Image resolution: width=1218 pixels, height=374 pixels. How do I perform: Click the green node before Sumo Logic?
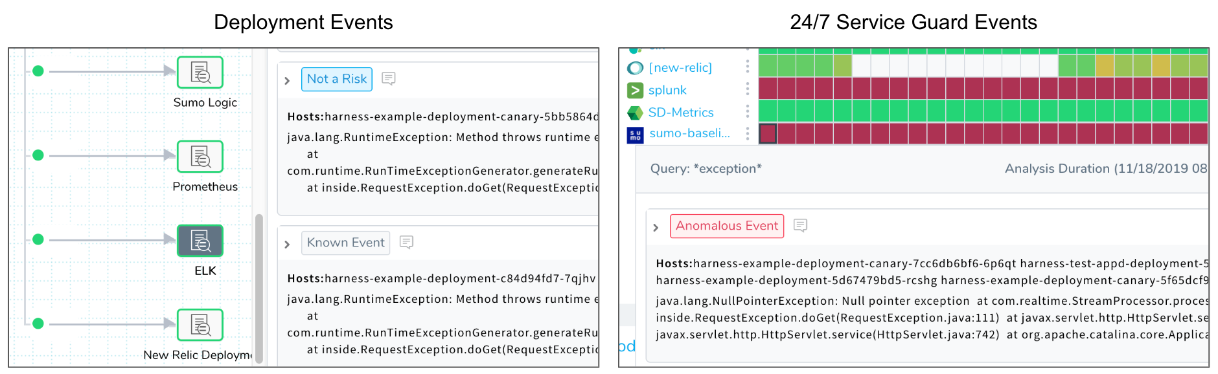(x=38, y=71)
